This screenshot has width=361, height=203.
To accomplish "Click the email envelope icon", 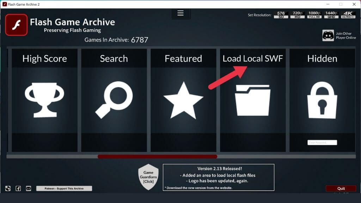I will pos(29,189).
